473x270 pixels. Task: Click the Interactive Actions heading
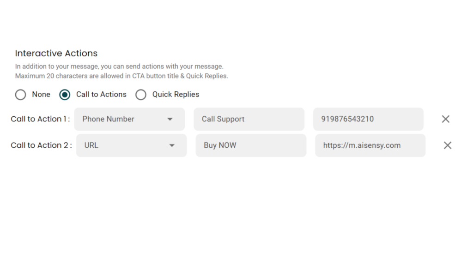(56, 53)
